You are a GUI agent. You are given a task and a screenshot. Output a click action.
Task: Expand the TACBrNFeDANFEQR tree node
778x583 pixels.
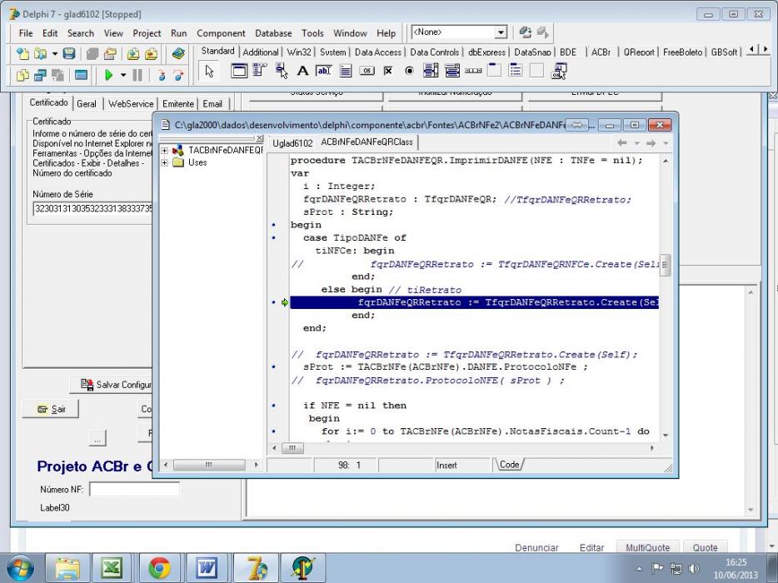(164, 150)
